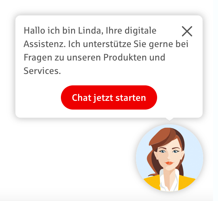218x201 pixels.
Task: Dismiss the digital assistant message bubble
Action: click(187, 31)
